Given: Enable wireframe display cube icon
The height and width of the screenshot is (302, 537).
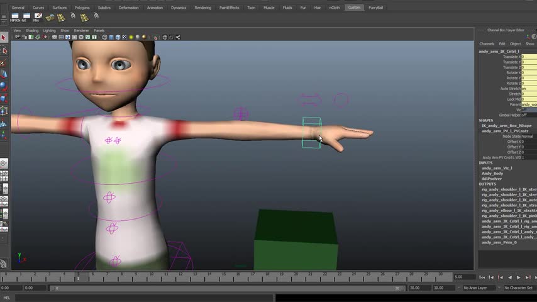Looking at the screenshot, I should pos(104,37).
